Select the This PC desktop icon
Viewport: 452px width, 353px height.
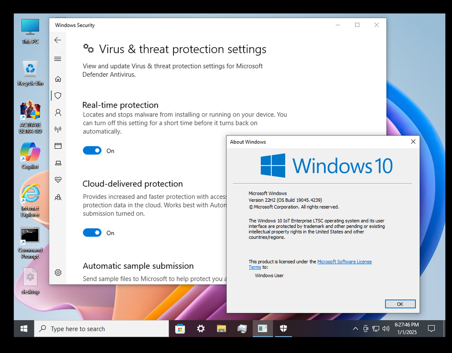point(30,31)
